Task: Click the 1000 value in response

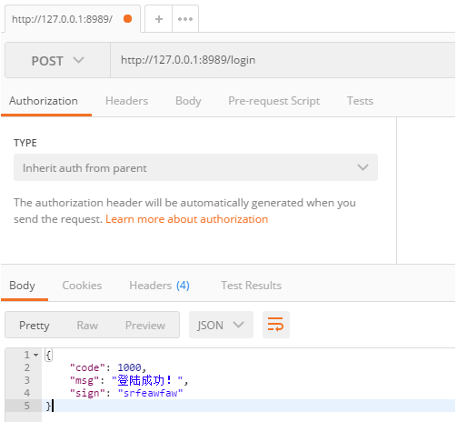Action: pos(129,367)
